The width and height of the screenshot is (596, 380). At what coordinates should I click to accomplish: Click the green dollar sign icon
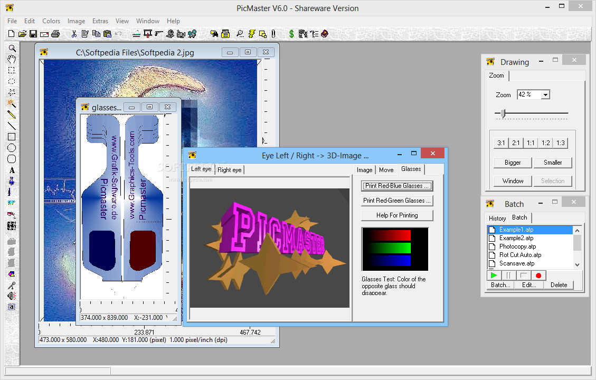(291, 34)
